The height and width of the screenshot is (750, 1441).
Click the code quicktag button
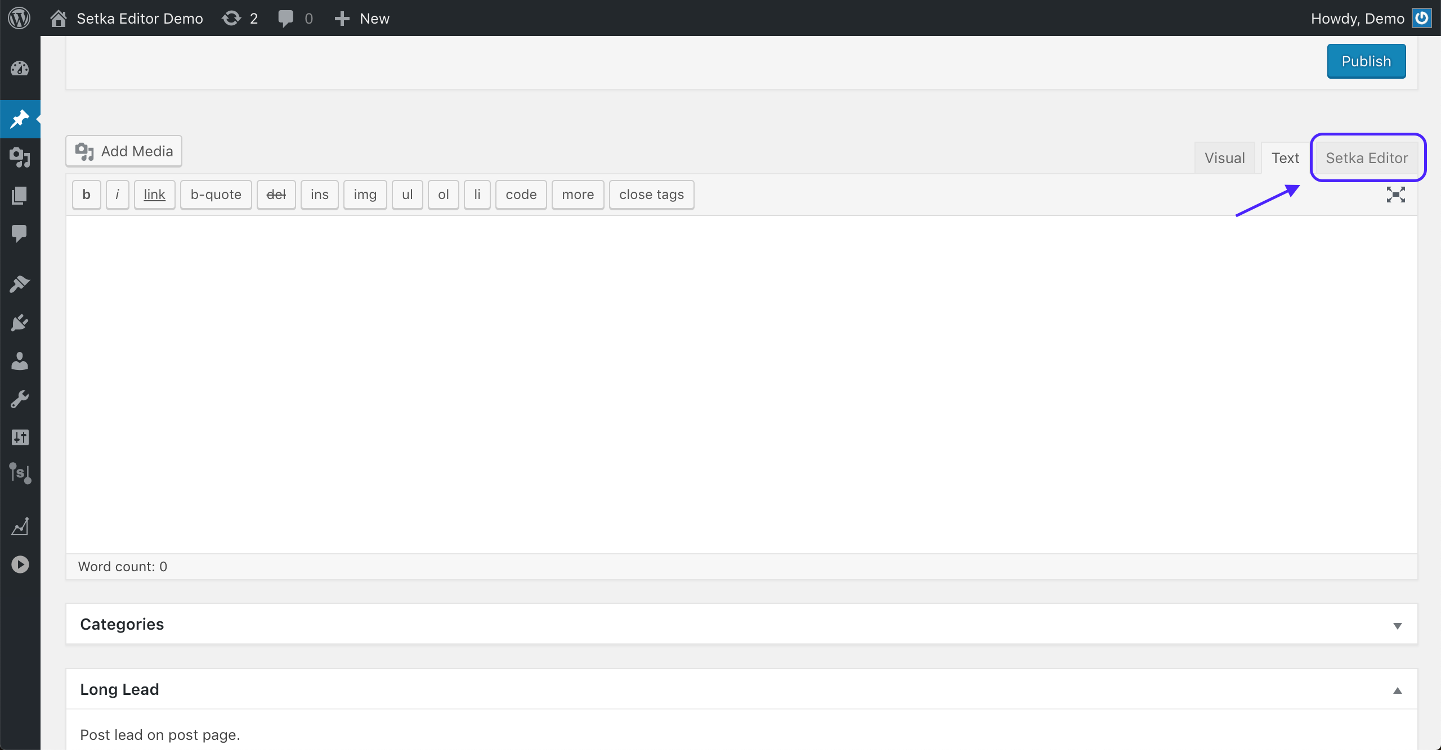(x=521, y=195)
